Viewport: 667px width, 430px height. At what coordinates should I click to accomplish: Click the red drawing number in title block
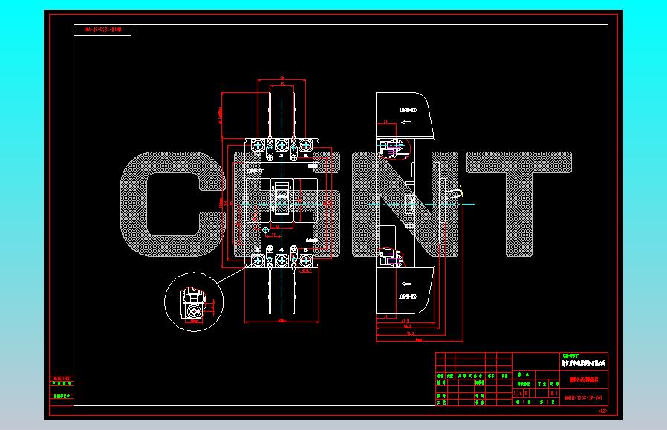pyautogui.click(x=583, y=399)
